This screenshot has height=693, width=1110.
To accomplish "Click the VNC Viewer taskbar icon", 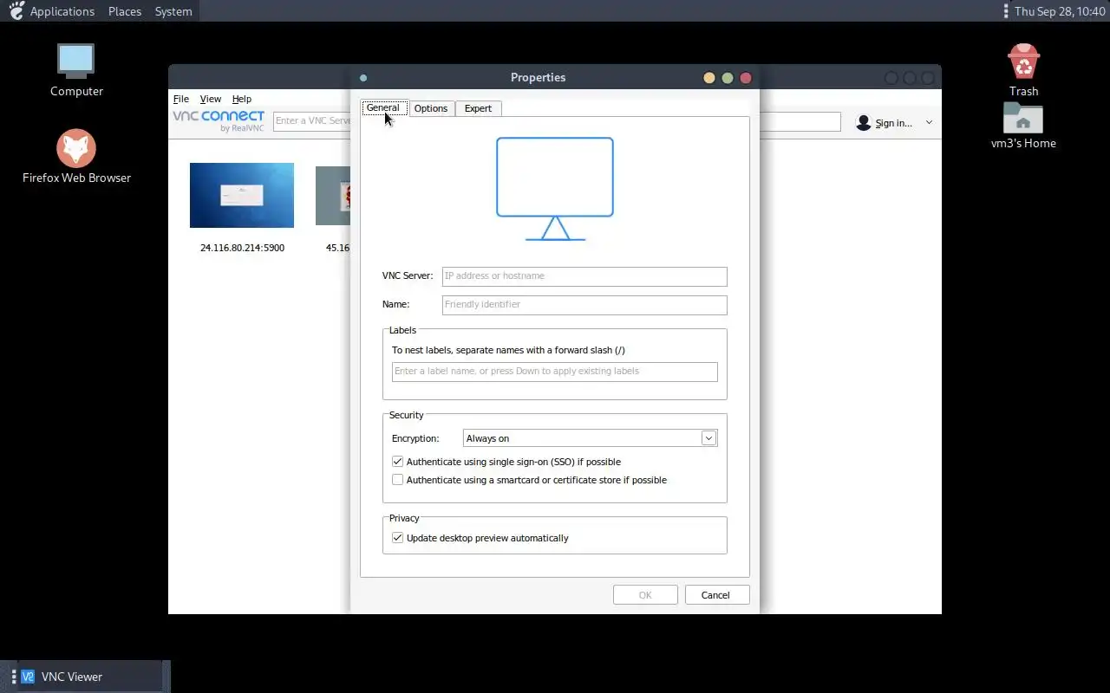I will click(x=27, y=677).
